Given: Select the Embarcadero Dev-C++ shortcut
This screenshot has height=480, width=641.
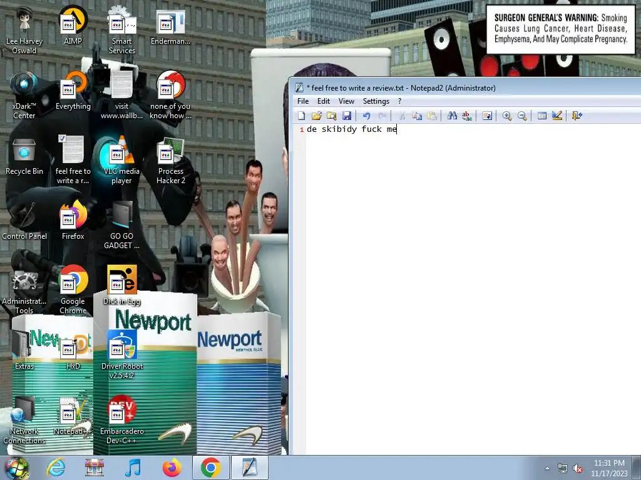Looking at the screenshot, I should point(122,420).
